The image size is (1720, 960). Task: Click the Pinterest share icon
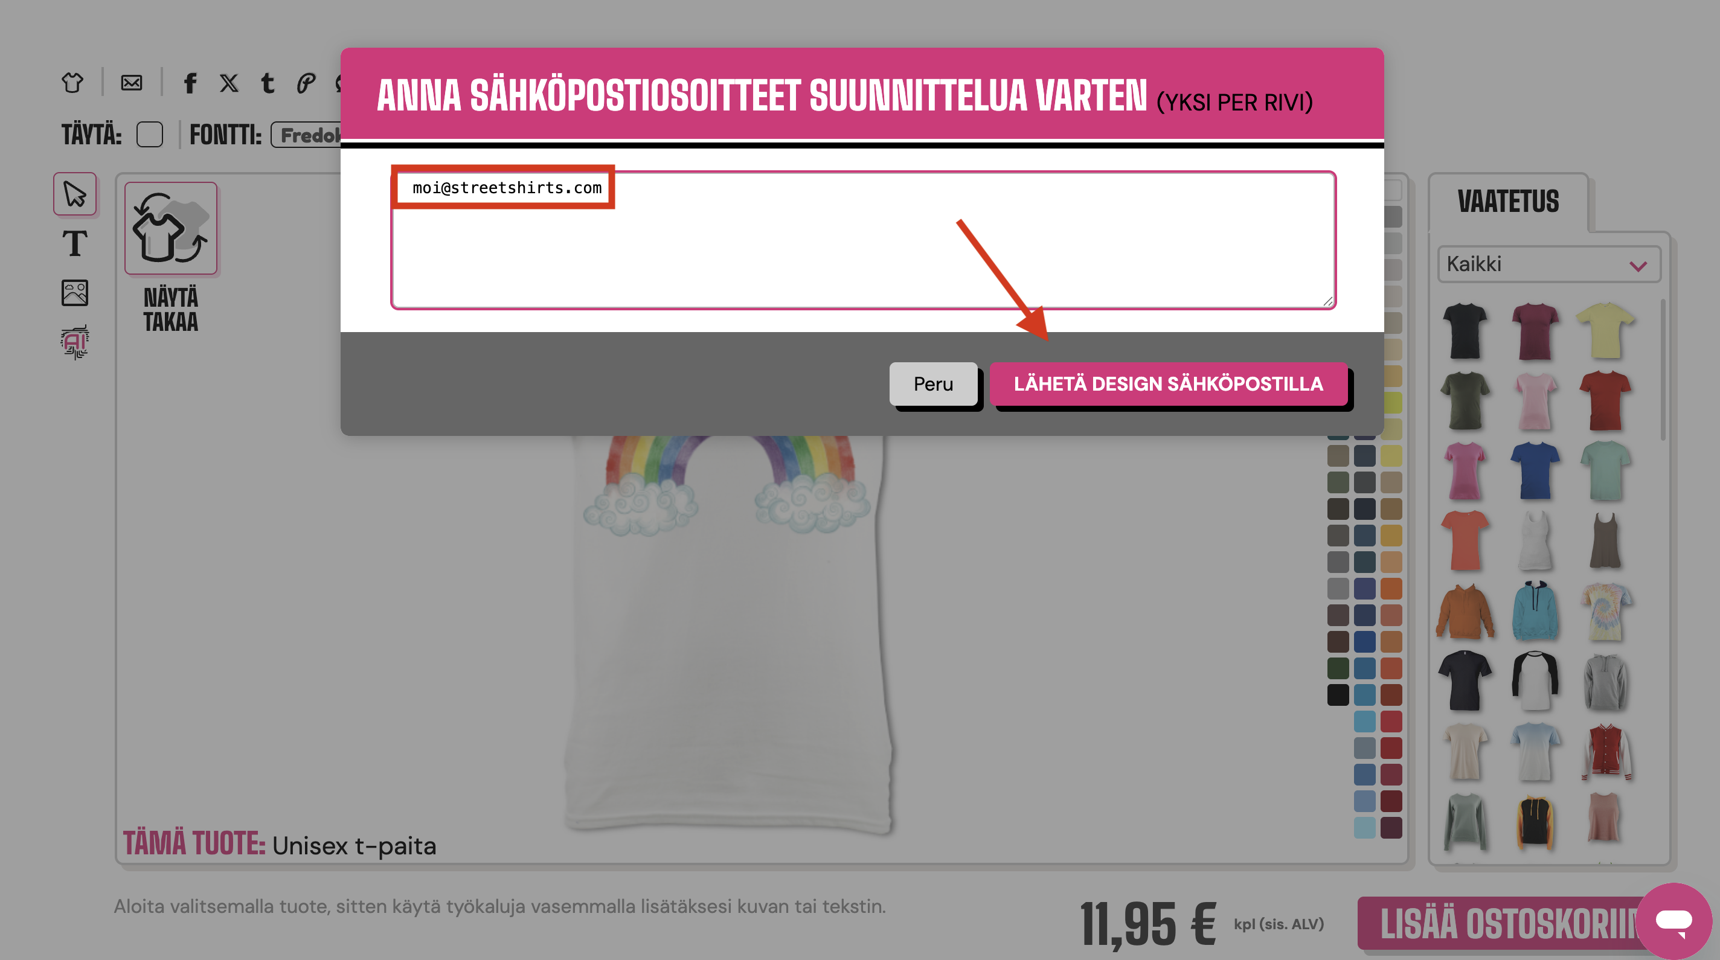tap(306, 83)
